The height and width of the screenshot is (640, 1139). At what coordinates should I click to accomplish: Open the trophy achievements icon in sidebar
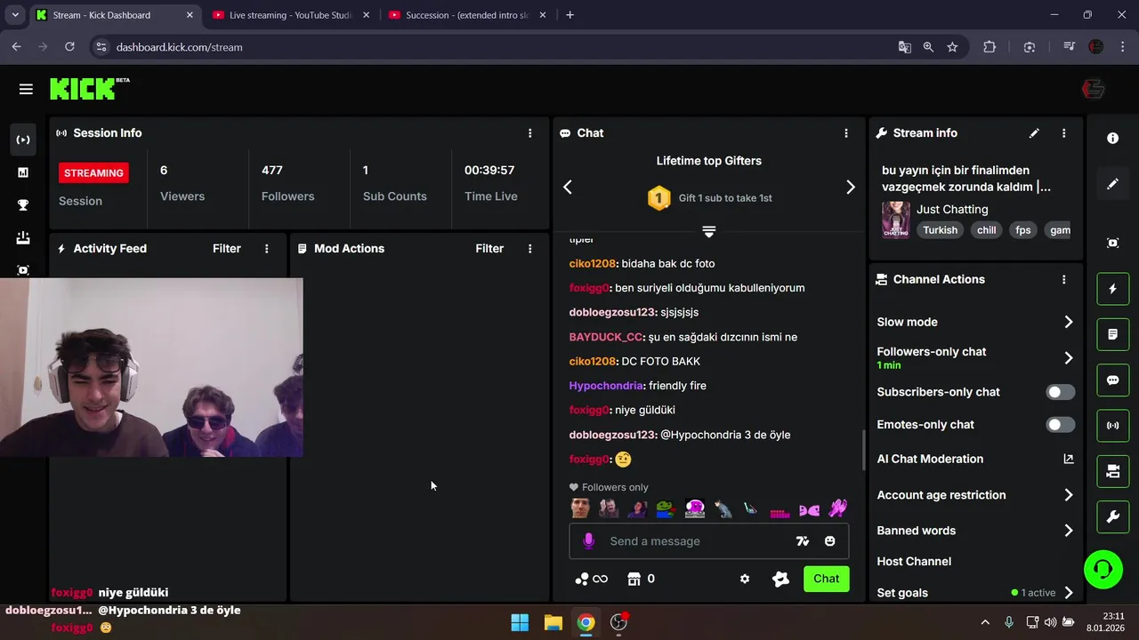23,205
